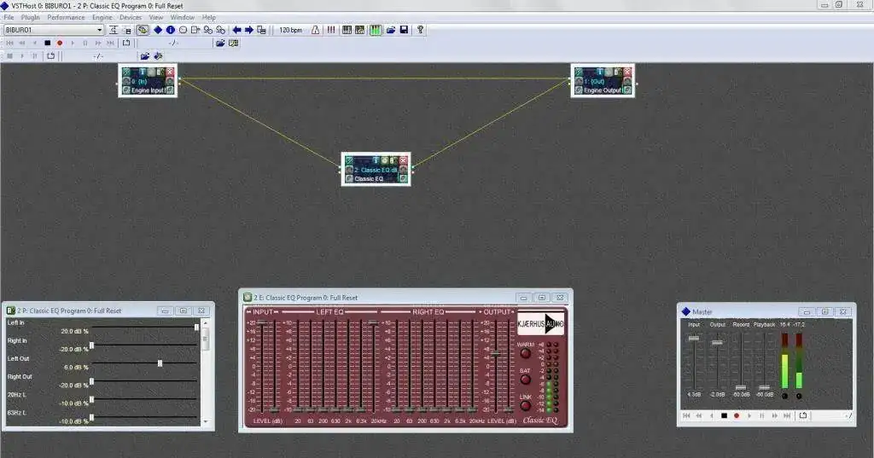Click the green keyboard bars toolbar icon
874x458 pixels.
(376, 30)
